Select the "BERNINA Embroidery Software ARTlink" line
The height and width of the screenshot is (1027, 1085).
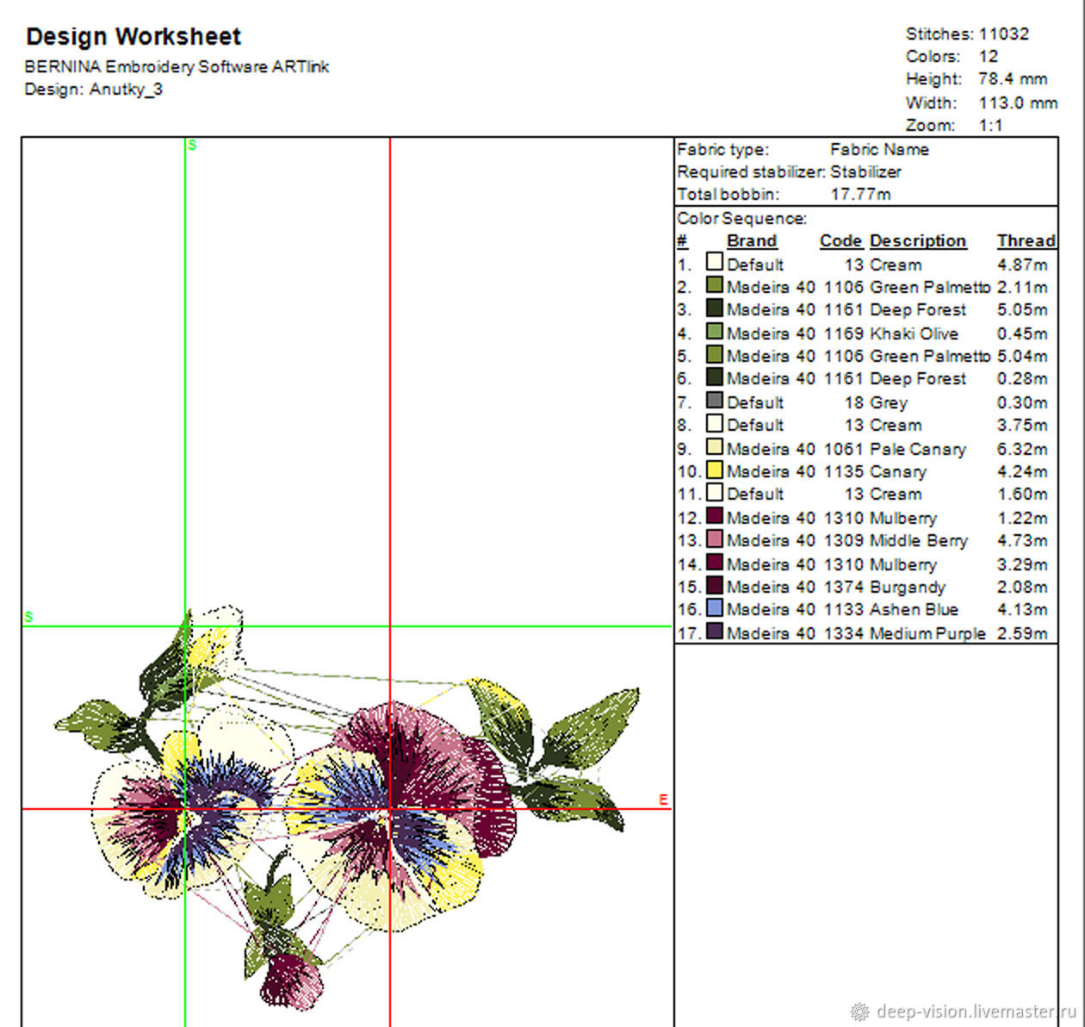tap(177, 66)
